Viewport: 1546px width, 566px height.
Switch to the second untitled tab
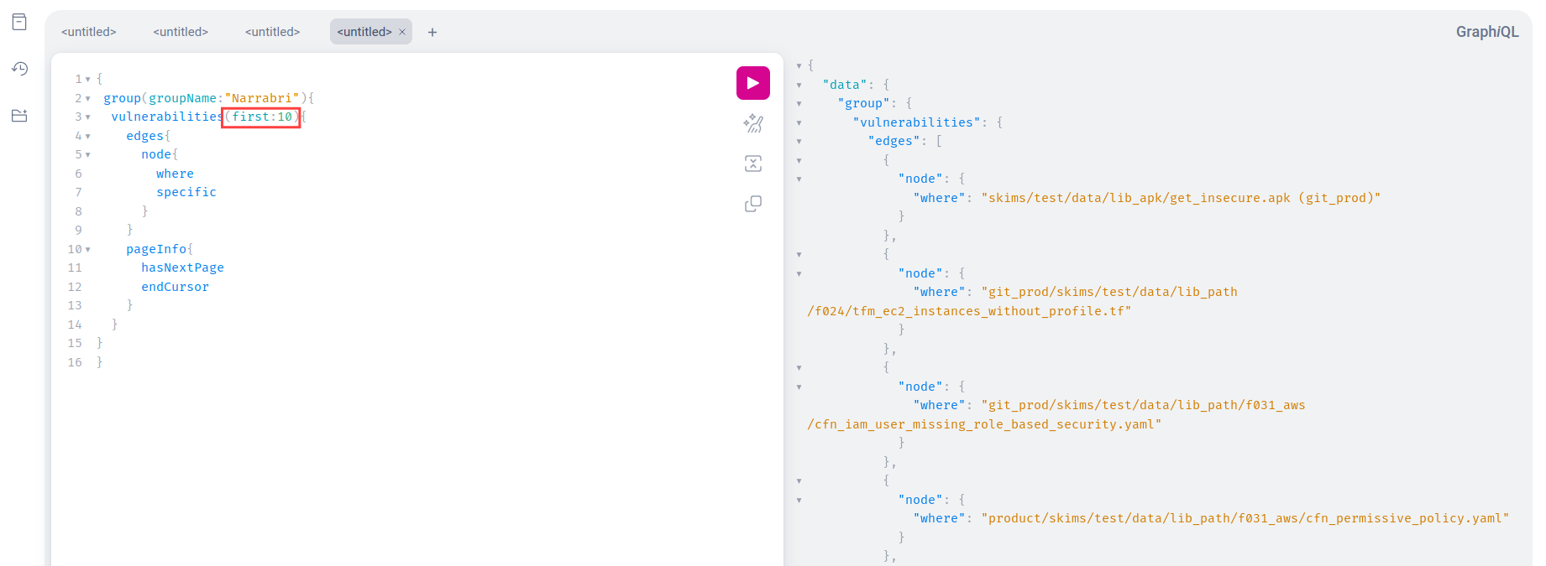[x=181, y=32]
